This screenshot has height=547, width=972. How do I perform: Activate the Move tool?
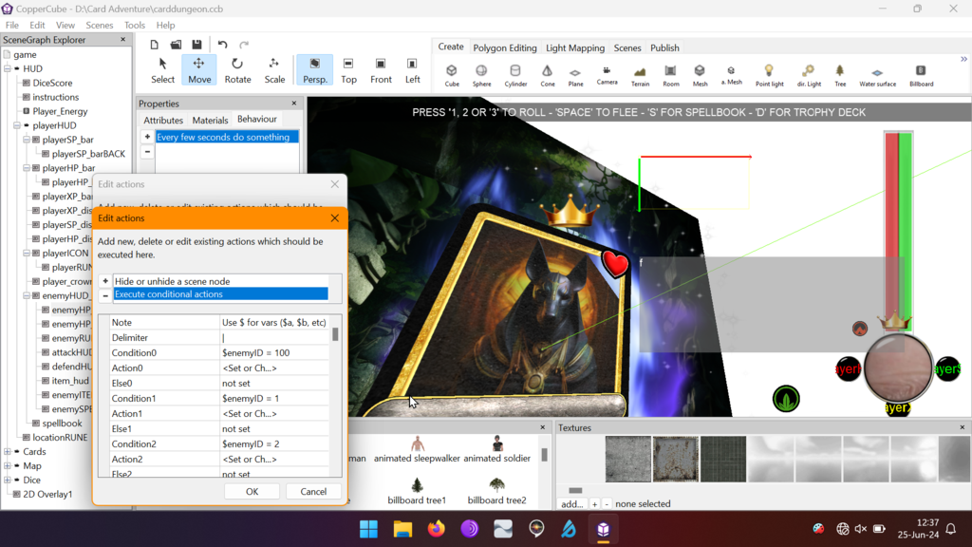point(199,70)
